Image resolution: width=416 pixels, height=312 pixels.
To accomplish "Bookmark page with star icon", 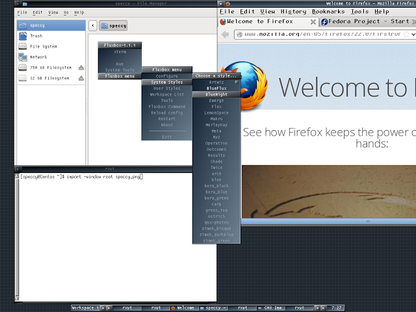I will (406, 34).
